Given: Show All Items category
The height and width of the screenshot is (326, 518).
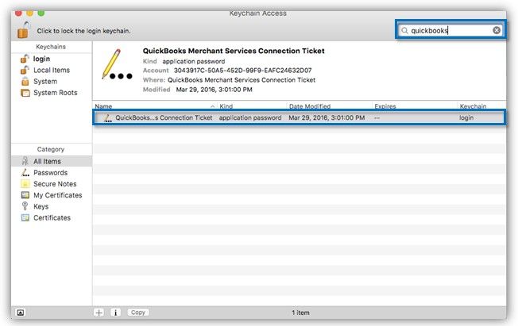Looking at the screenshot, I should (x=52, y=161).
